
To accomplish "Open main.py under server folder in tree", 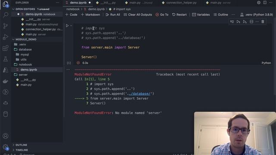I will [x=26, y=85].
